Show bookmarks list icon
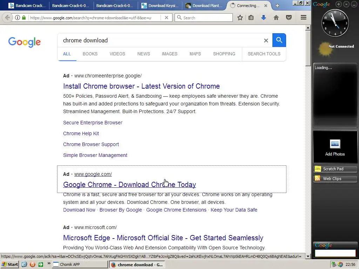The height and width of the screenshot is (269, 359). pos(251,18)
